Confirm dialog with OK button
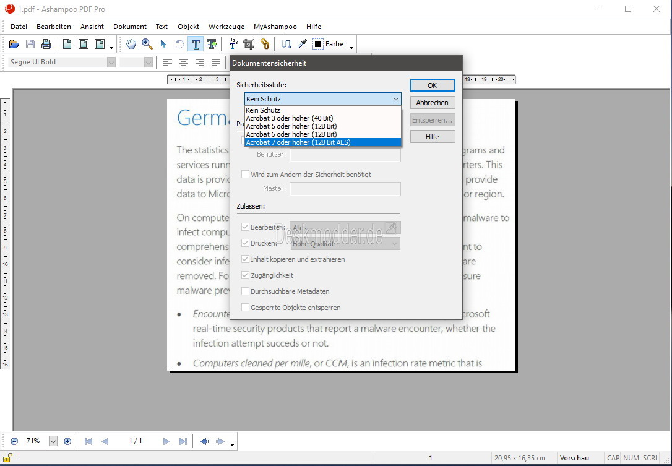This screenshot has width=672, height=466. tap(433, 85)
